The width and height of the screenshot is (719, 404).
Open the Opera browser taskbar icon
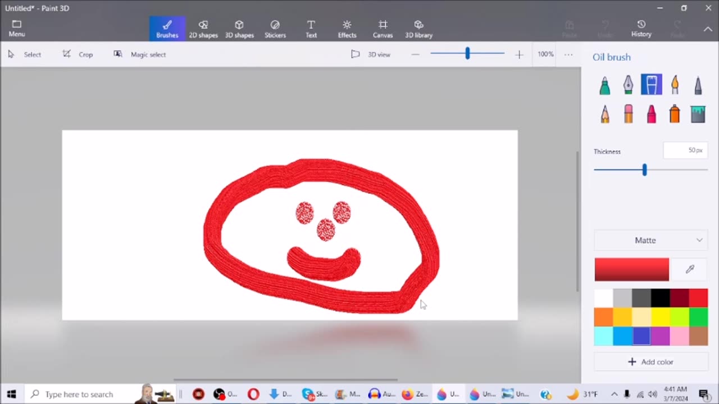coord(253,394)
